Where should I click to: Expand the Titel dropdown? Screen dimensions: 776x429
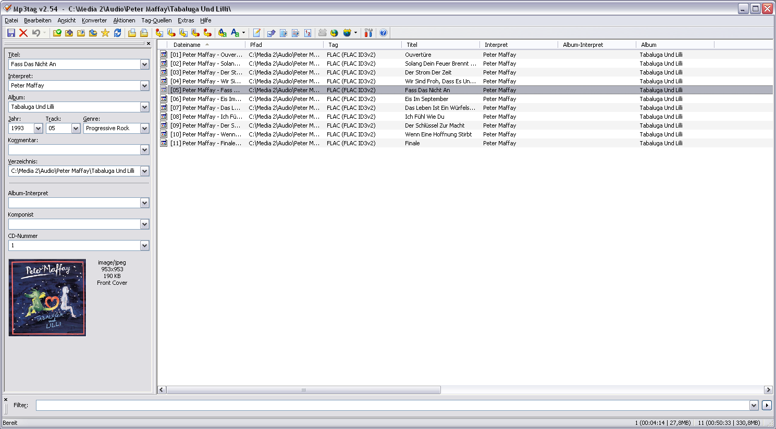tap(144, 64)
